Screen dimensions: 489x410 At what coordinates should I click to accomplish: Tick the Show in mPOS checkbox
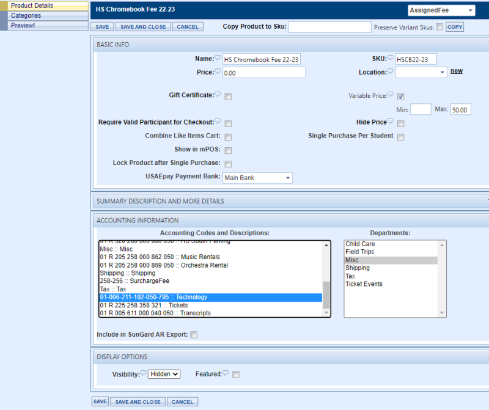click(228, 150)
